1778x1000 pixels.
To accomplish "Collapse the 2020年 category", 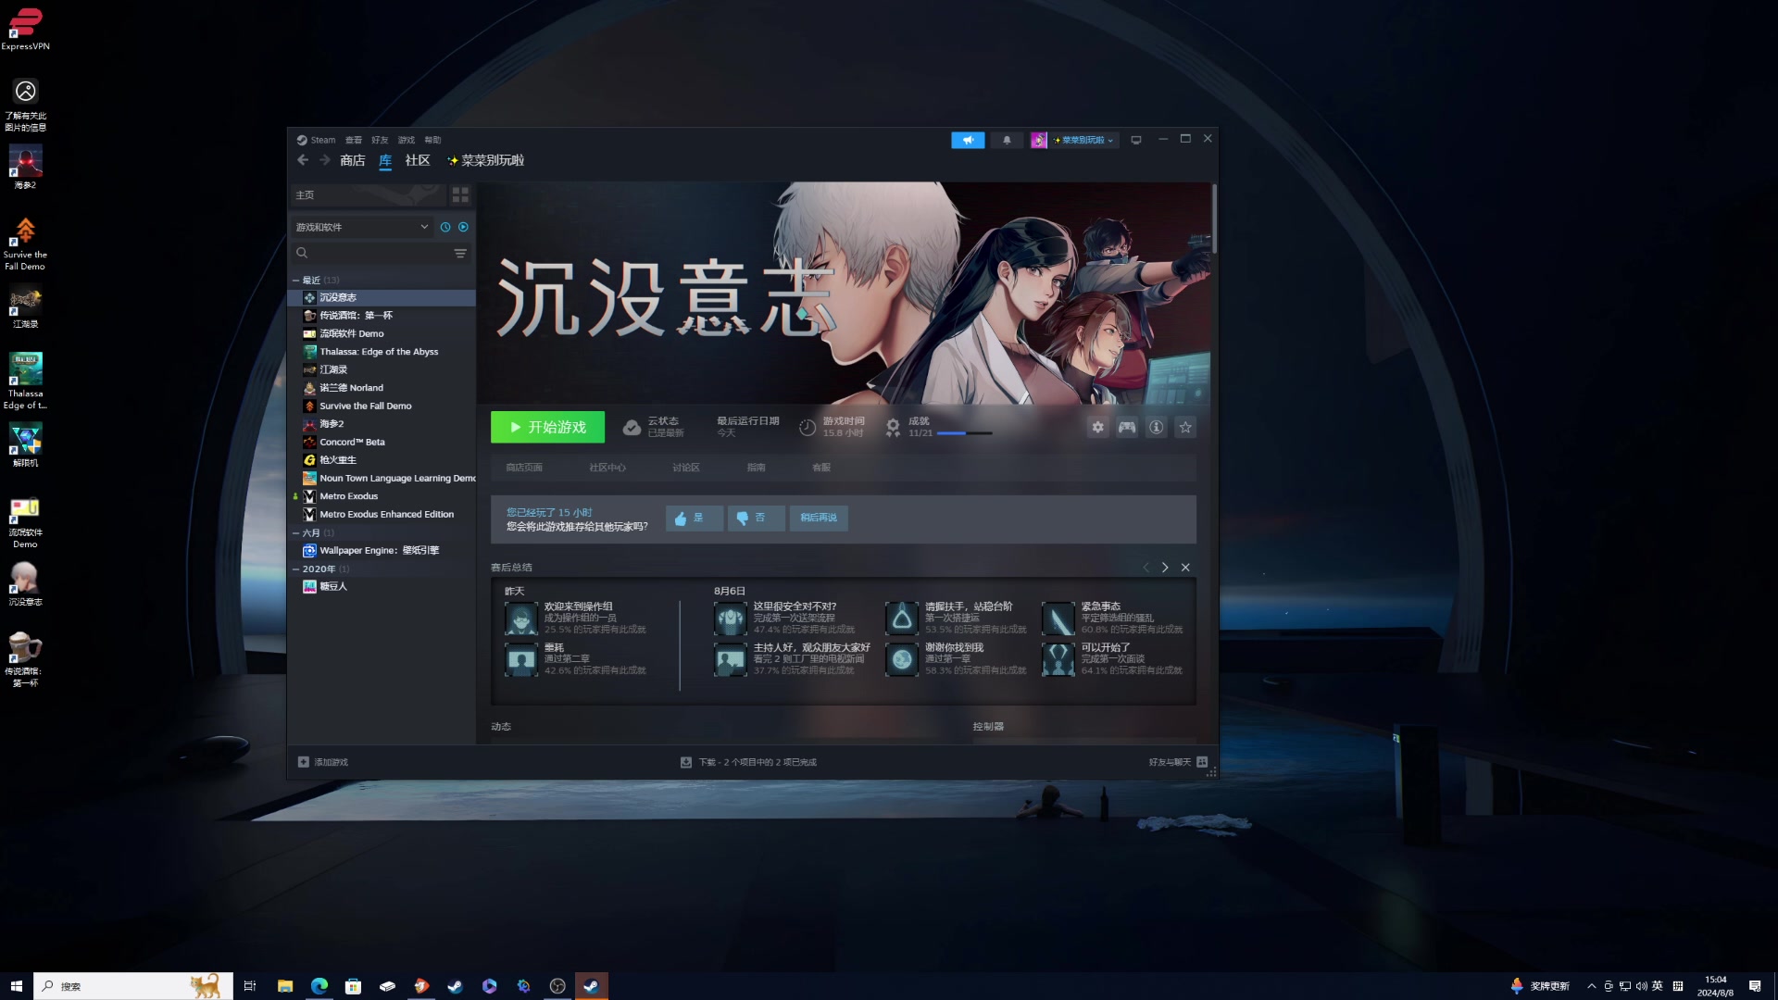I will click(x=295, y=569).
